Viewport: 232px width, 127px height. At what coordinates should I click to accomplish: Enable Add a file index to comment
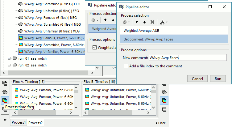coord(126,66)
